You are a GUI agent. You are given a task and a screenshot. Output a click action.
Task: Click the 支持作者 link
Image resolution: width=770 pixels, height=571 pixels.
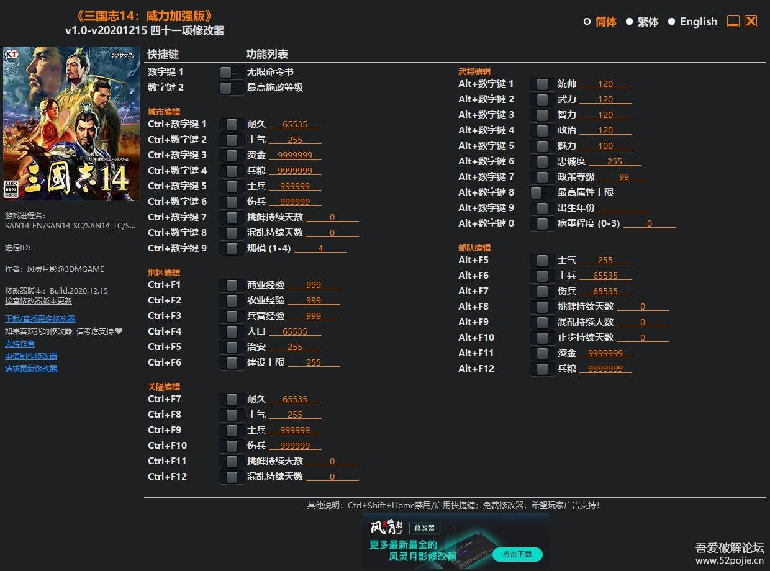[x=20, y=343]
